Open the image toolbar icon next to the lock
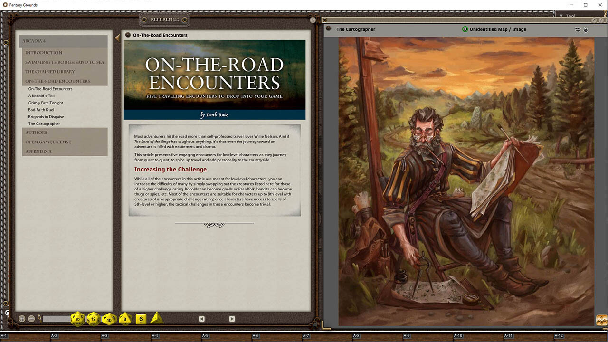This screenshot has height=342, width=608. (x=578, y=29)
